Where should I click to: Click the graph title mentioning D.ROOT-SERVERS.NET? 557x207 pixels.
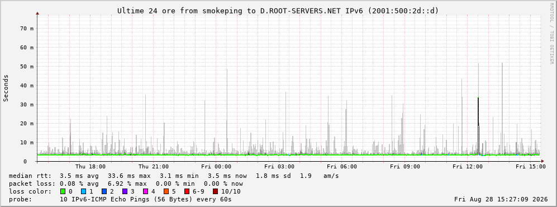click(278, 11)
